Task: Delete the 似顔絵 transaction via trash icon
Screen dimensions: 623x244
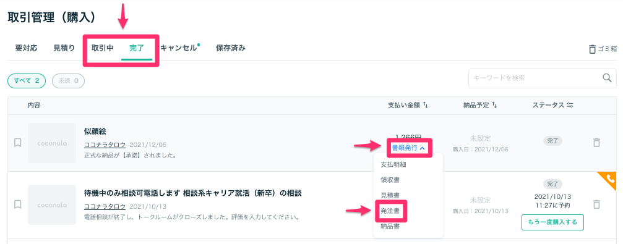Action: (596, 143)
